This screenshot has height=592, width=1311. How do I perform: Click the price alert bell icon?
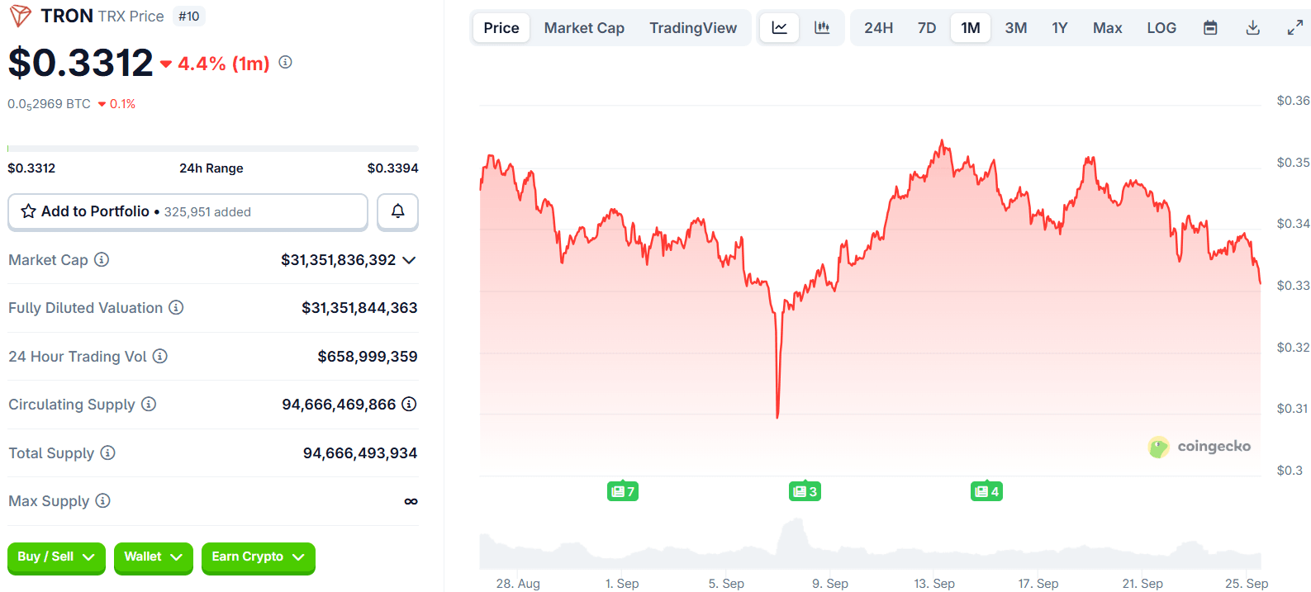(397, 211)
